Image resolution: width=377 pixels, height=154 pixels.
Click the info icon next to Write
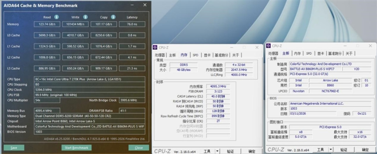pos(86,17)
